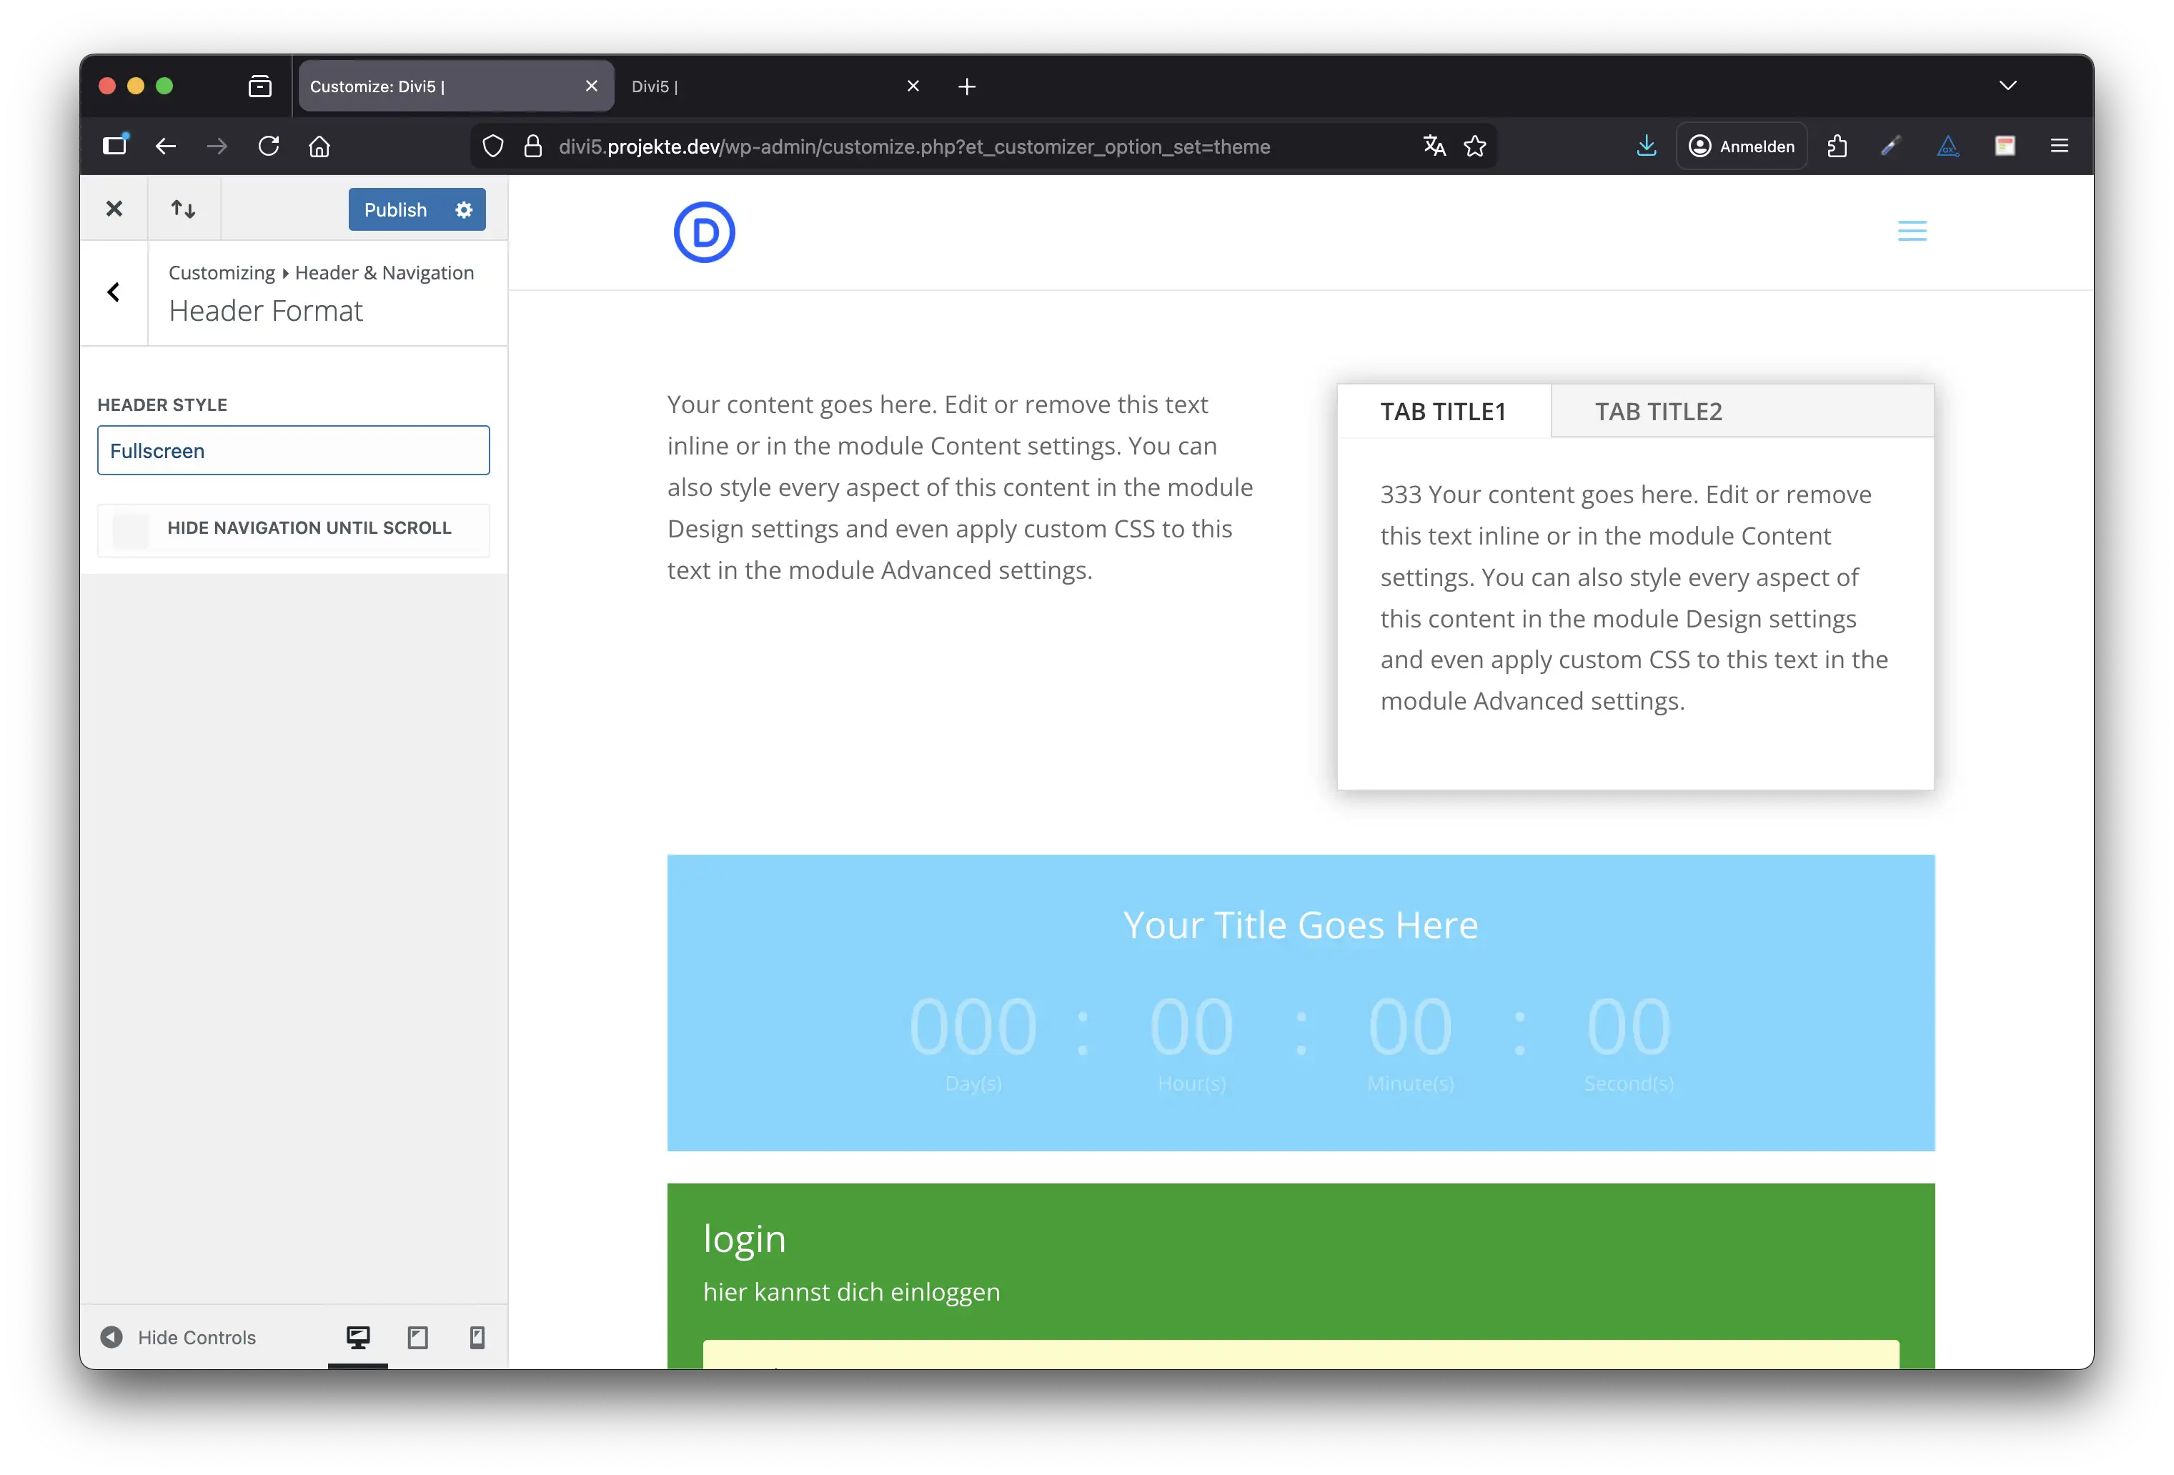Click the import/export arrows icon
Screen dimensions: 2174x1475
pyautogui.click(x=184, y=209)
